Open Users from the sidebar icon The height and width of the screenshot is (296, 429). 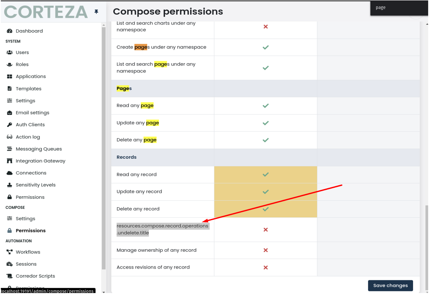click(x=8, y=52)
